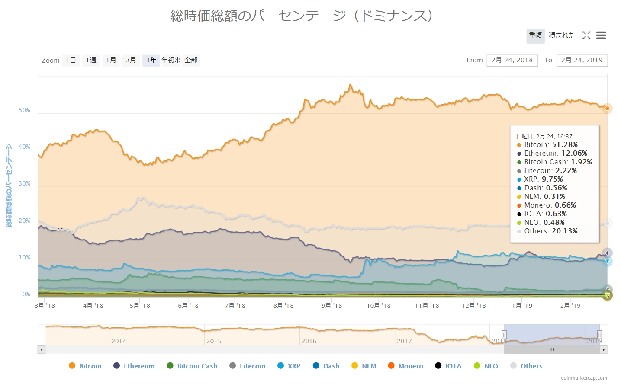Click the navigator left range handle

[504, 334]
